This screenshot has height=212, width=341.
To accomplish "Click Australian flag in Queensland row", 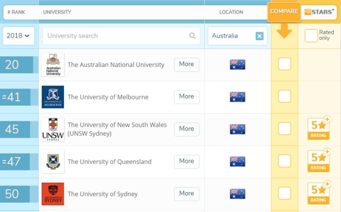I will pyautogui.click(x=237, y=161).
